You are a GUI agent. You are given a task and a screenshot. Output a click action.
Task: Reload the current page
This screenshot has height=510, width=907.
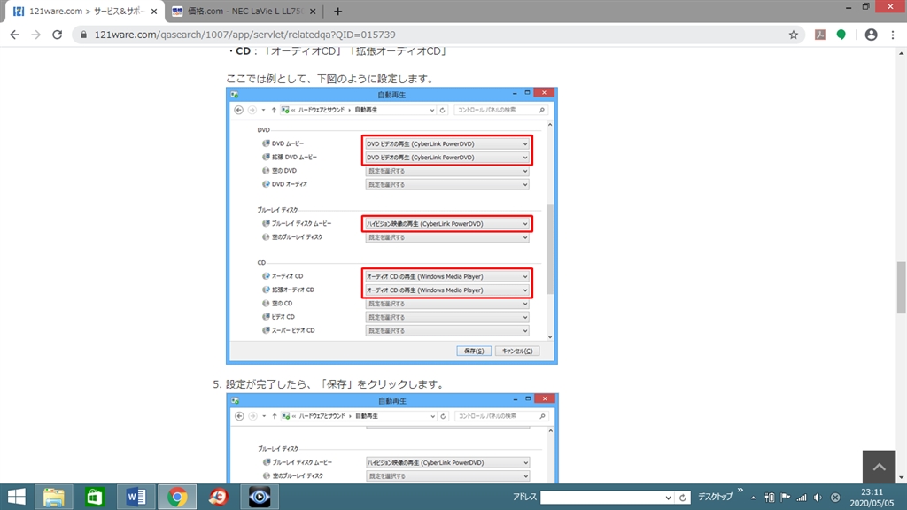coord(57,35)
